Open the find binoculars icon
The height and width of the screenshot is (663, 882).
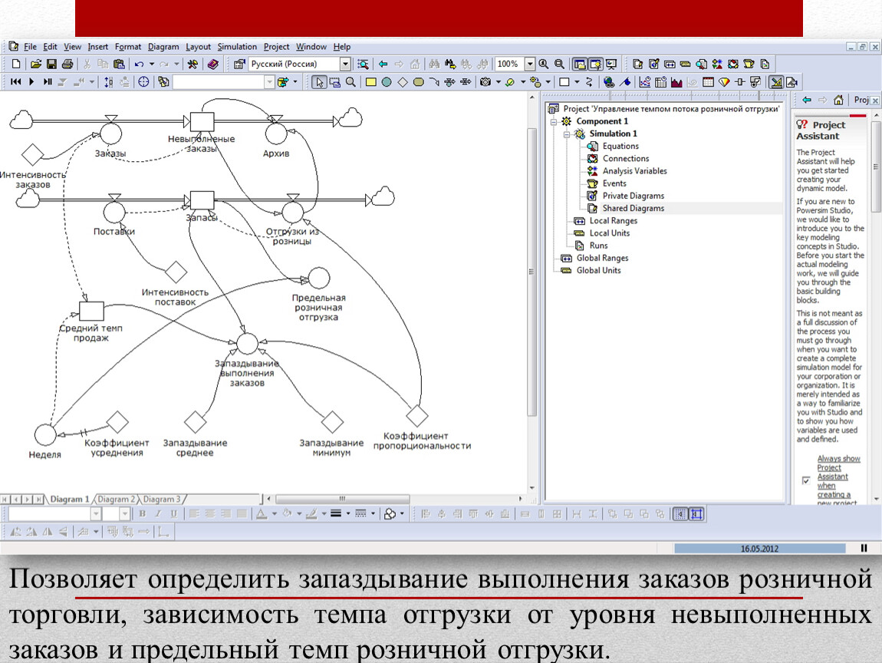click(433, 64)
